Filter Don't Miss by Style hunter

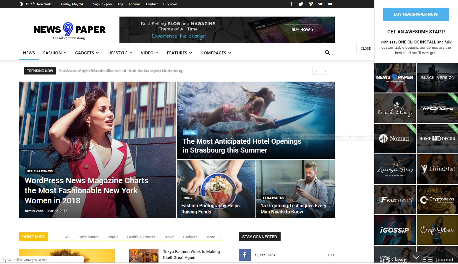(x=88, y=237)
